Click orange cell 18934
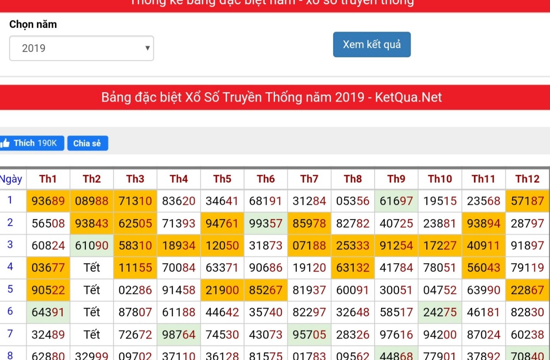 click(x=179, y=246)
